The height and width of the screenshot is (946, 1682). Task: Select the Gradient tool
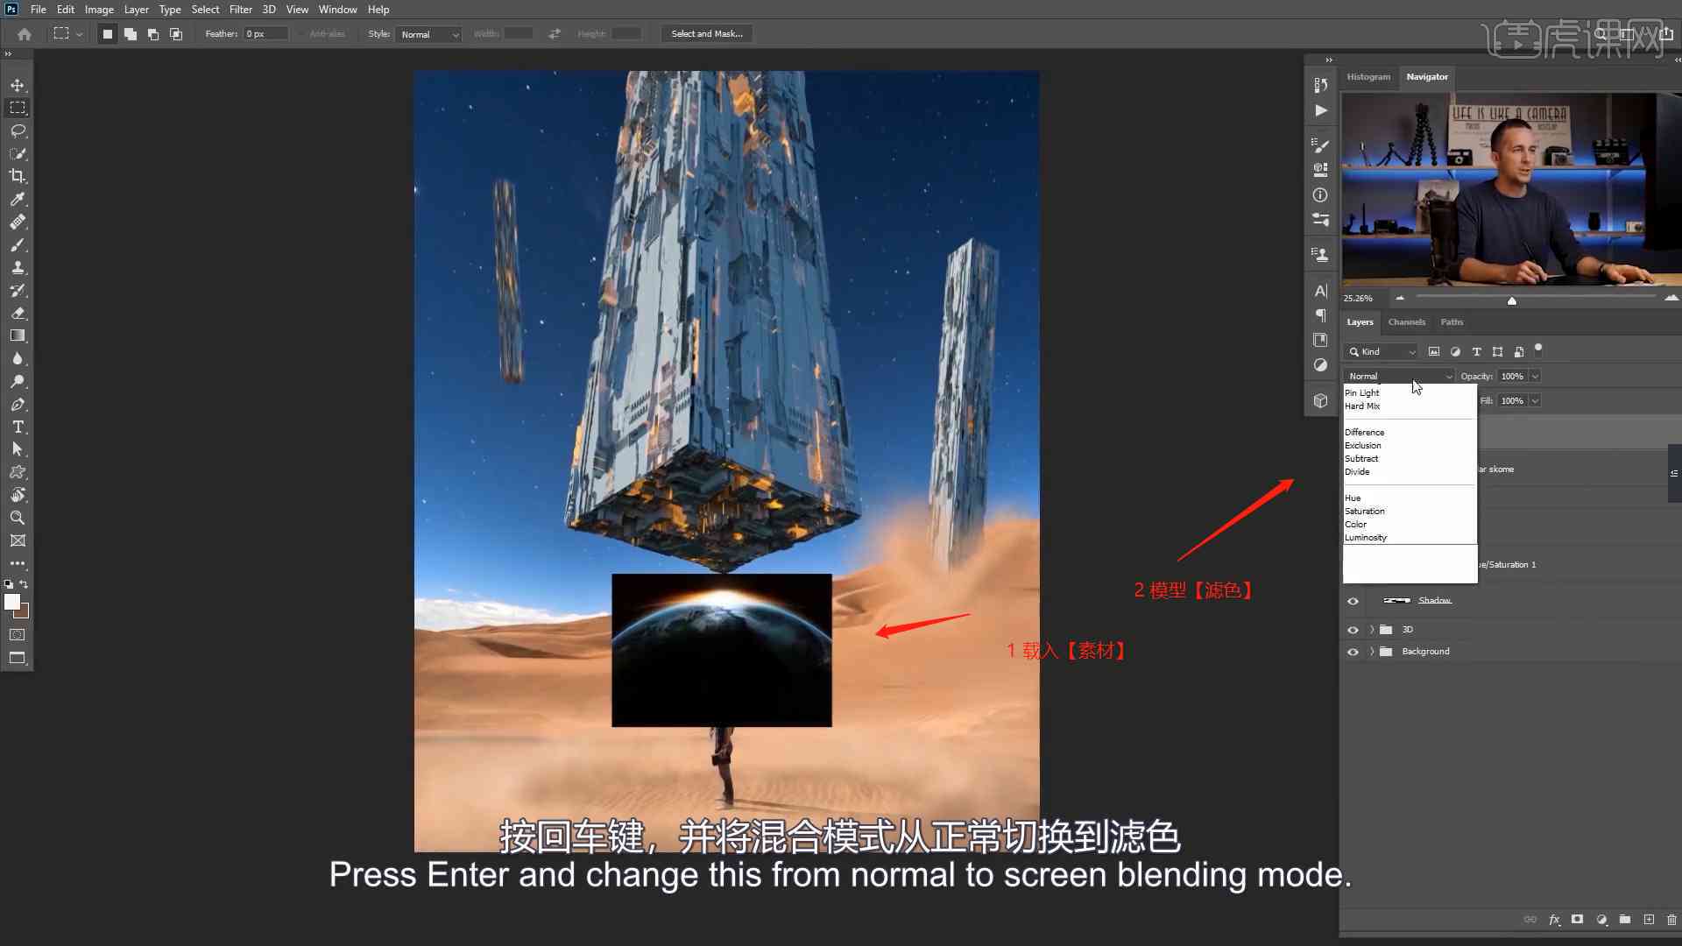point(18,335)
